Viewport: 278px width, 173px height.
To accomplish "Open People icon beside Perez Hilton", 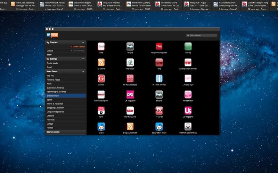I will [159, 94].
